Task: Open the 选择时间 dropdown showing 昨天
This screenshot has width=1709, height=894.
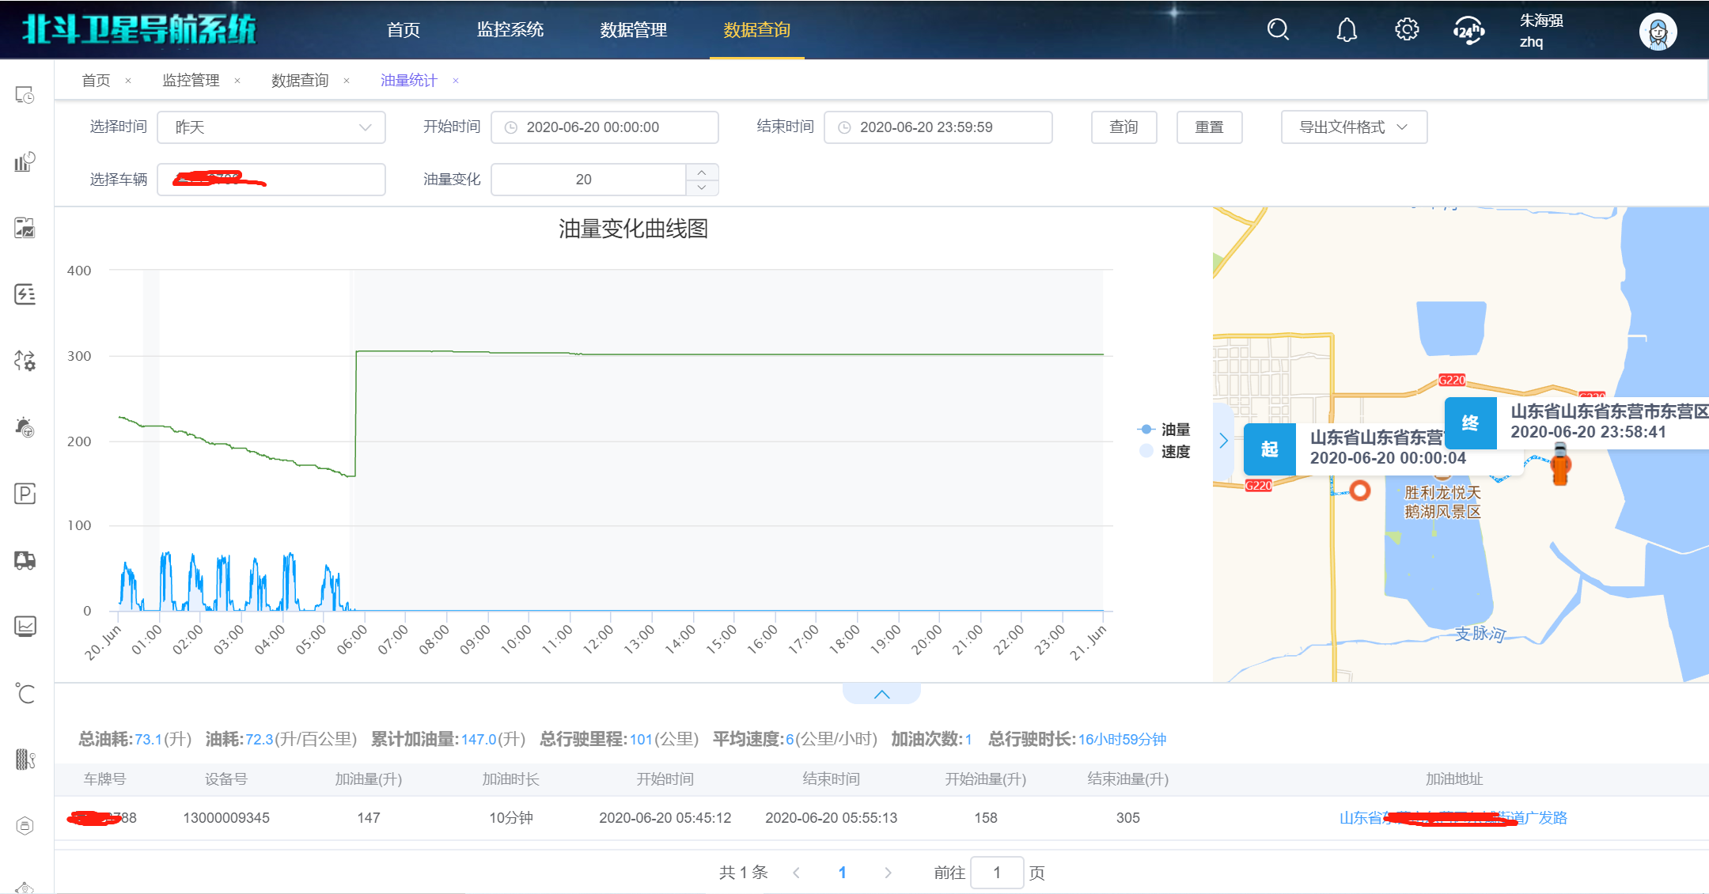Action: 271,127
